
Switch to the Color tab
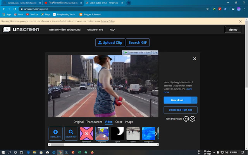[x=119, y=122]
